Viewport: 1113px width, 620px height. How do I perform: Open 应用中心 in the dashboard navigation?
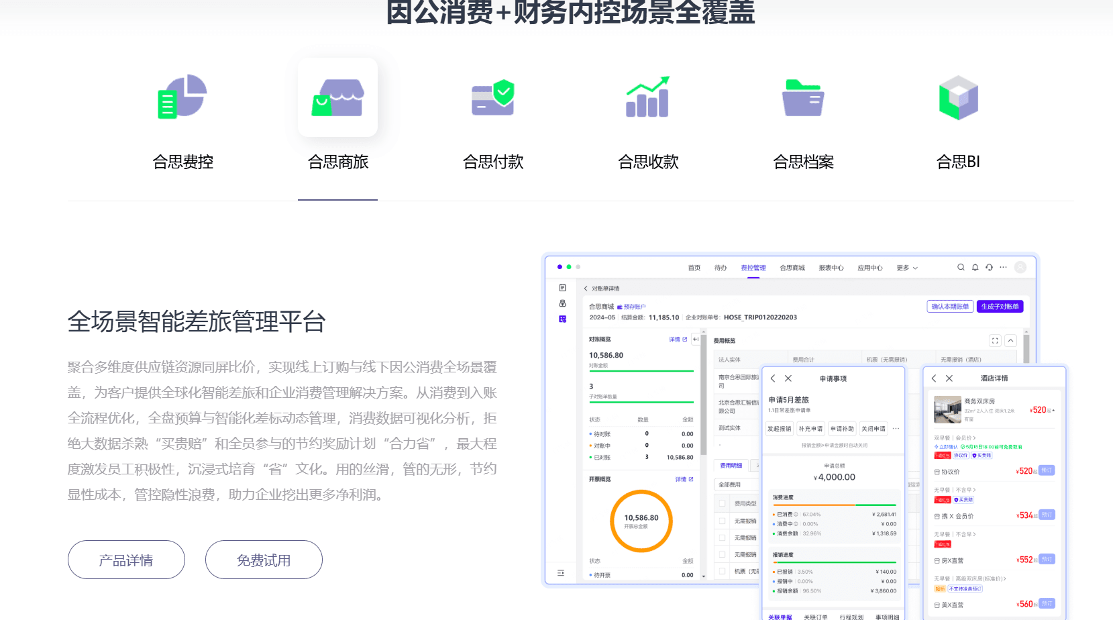point(870,268)
